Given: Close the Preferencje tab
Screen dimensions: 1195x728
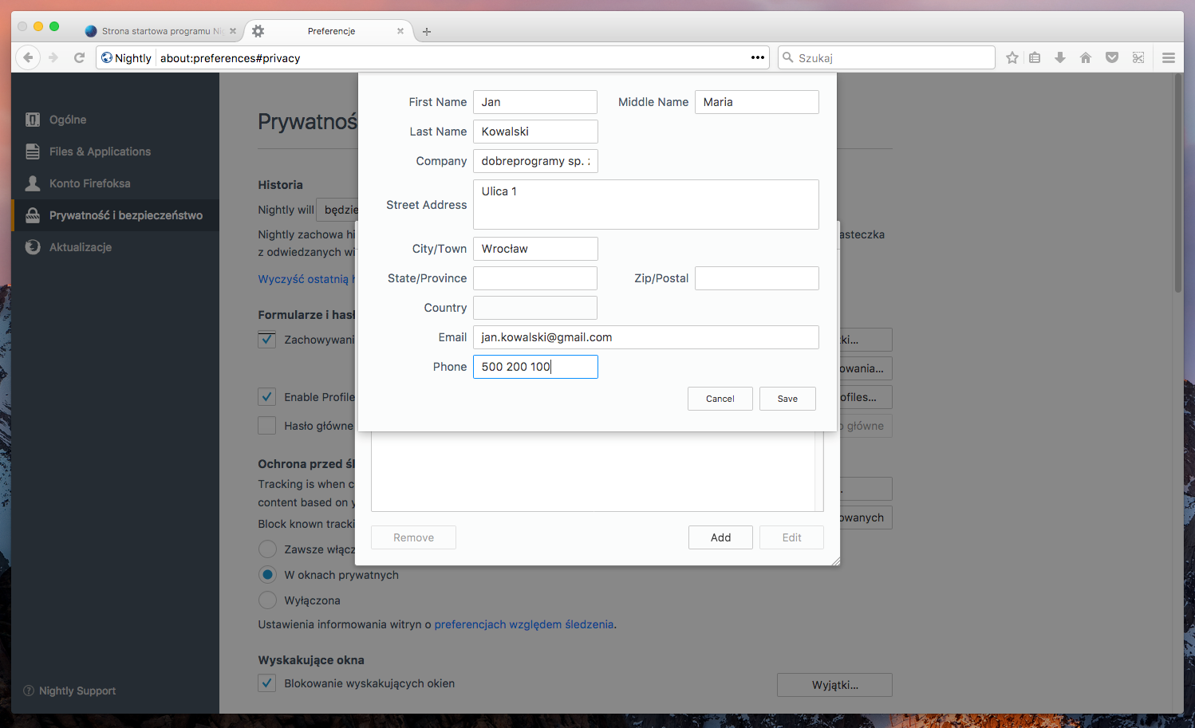Looking at the screenshot, I should click(x=400, y=31).
